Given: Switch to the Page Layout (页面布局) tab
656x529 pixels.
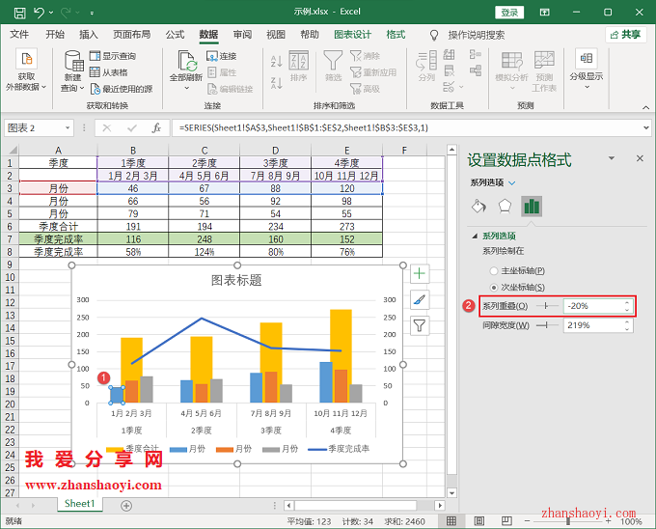Looking at the screenshot, I should (x=132, y=35).
